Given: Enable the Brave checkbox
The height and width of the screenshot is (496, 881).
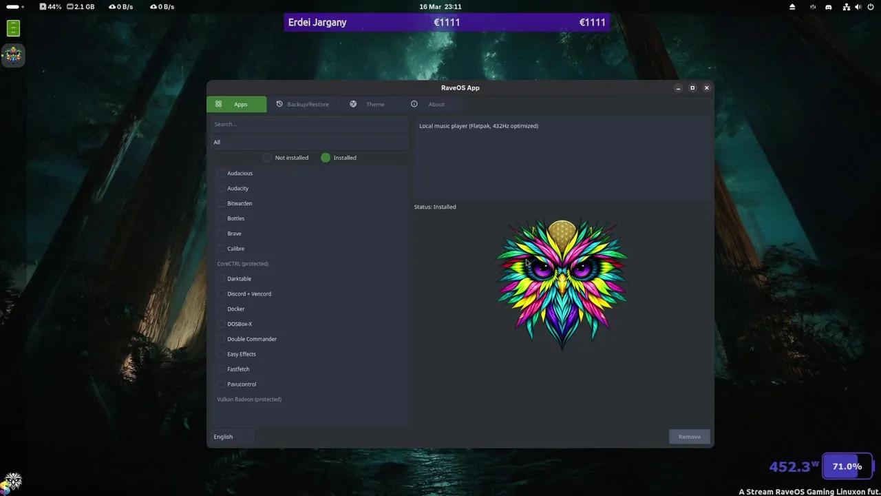Looking at the screenshot, I should 221,234.
